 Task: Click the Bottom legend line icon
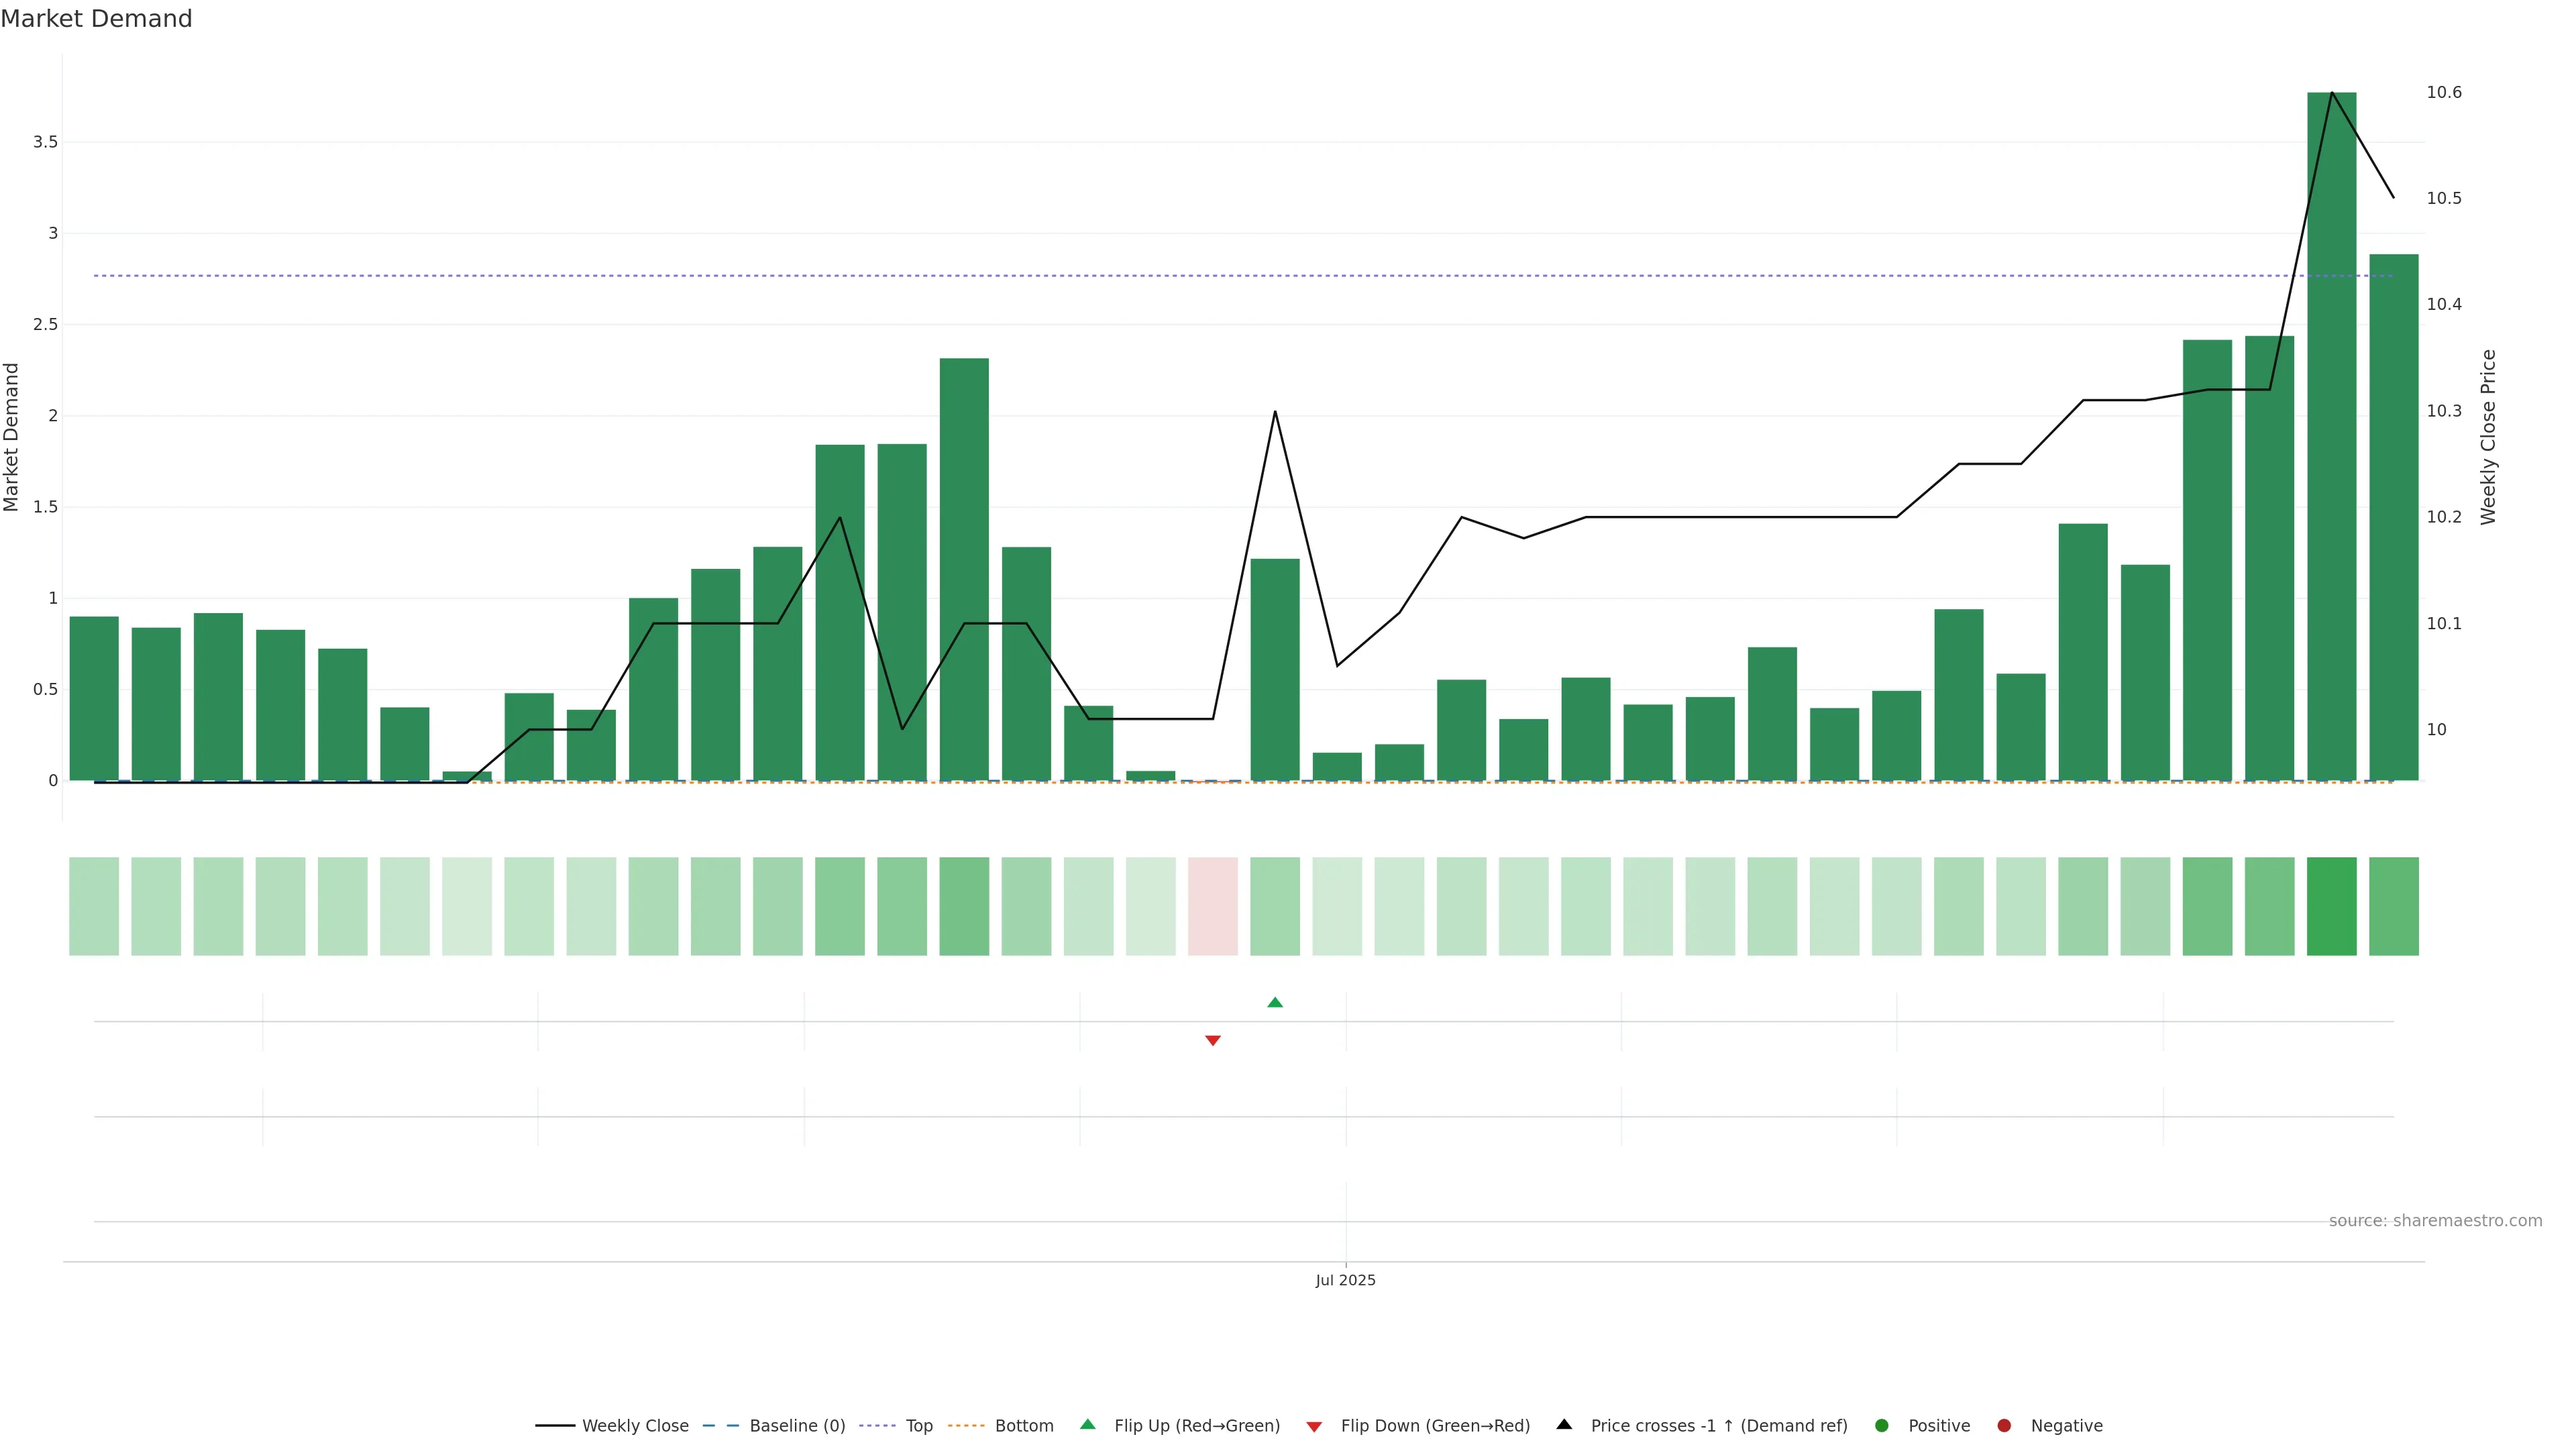[x=966, y=1426]
